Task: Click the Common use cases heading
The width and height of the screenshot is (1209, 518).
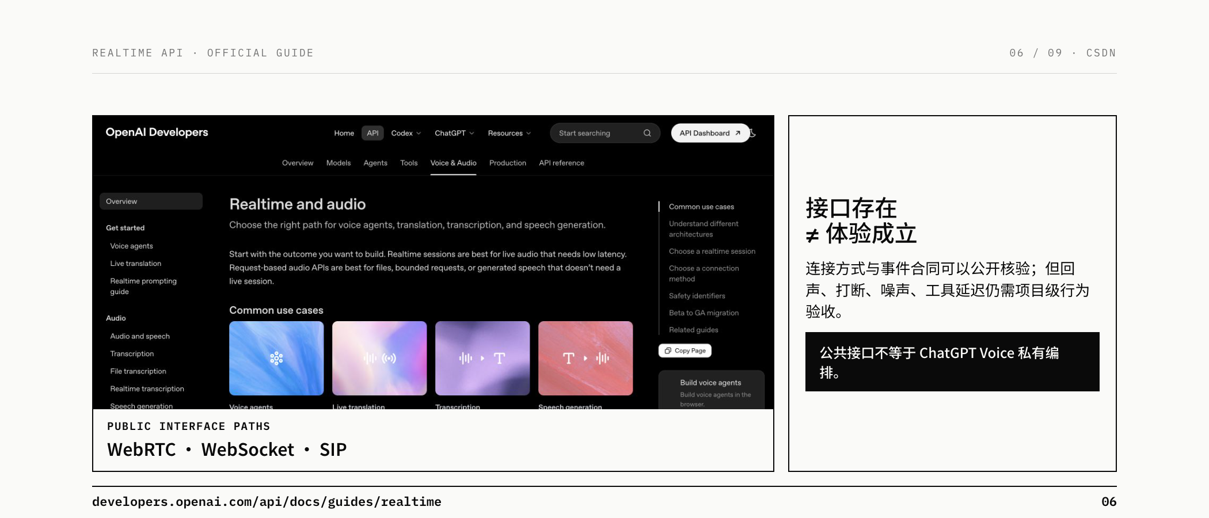Action: pyautogui.click(x=276, y=310)
